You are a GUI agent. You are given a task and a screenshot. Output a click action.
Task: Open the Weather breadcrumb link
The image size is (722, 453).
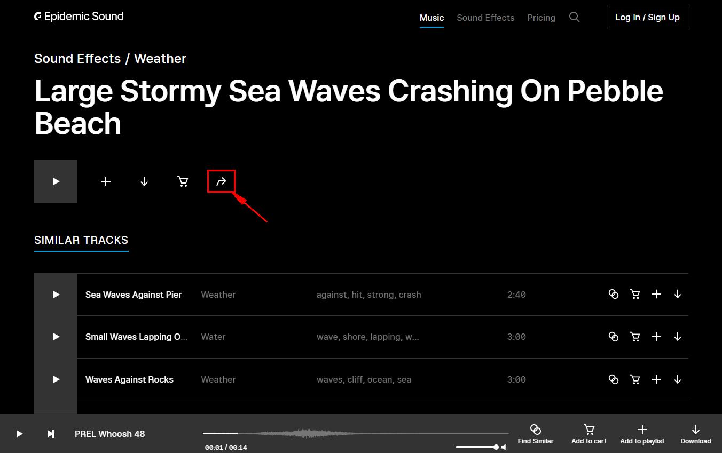160,59
